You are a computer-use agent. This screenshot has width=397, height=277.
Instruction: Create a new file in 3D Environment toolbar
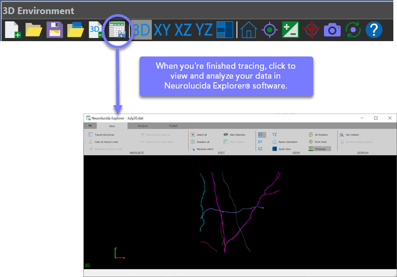(x=13, y=30)
